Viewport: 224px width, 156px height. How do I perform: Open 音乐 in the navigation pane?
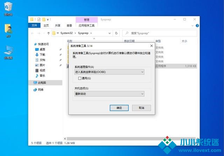point(40,76)
